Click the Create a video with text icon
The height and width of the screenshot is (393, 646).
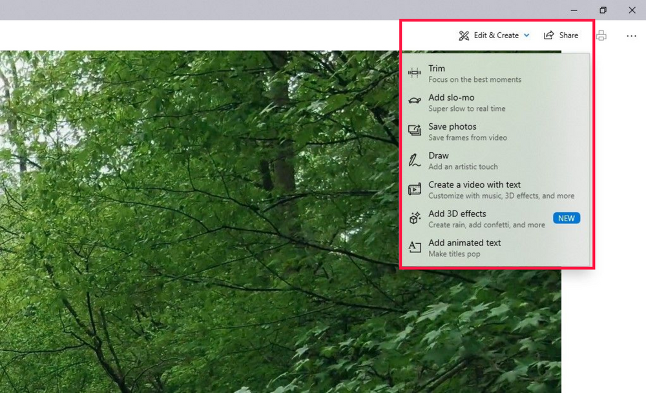(x=415, y=190)
